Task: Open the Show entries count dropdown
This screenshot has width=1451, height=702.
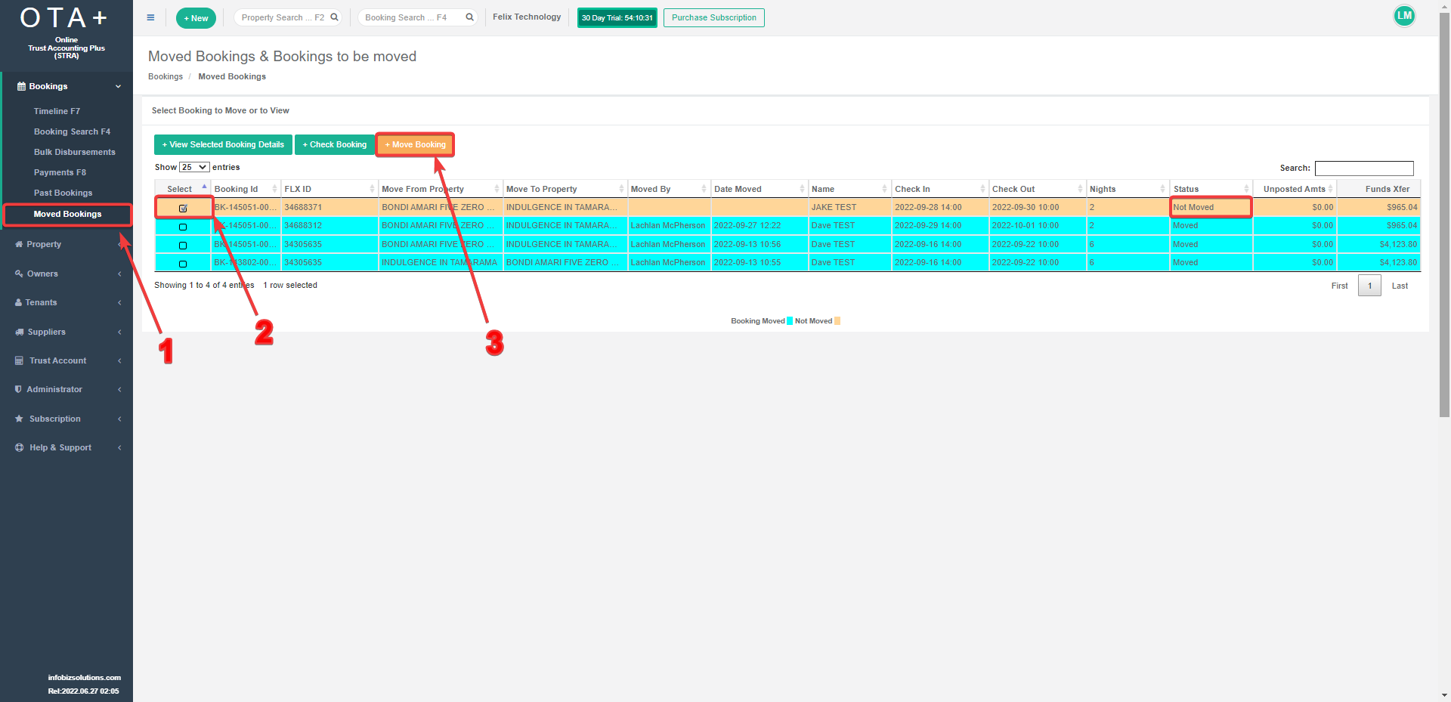Action: (x=194, y=167)
